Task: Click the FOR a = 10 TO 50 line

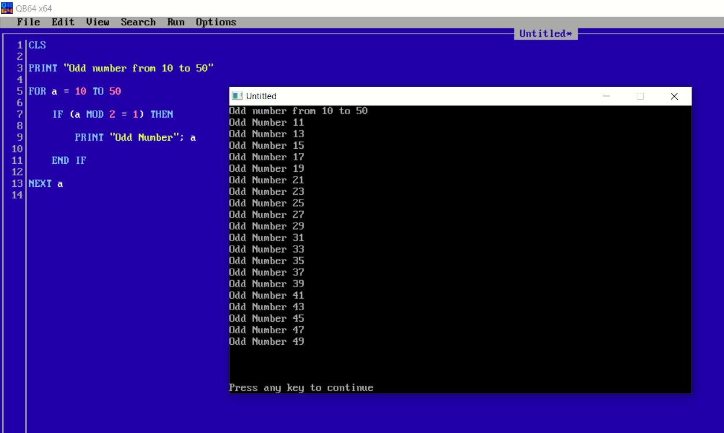Action: 73,91
